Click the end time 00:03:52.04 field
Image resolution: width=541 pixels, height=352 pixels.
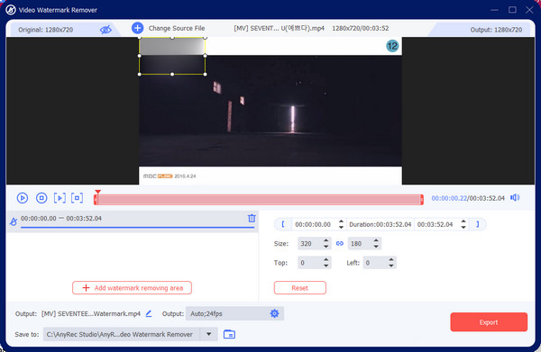click(x=436, y=224)
